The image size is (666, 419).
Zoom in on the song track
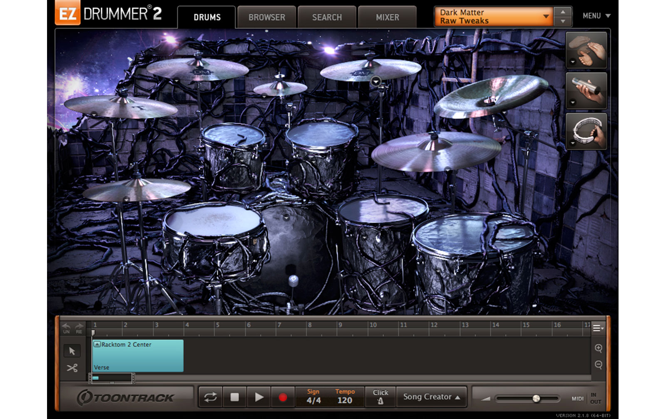(x=599, y=348)
